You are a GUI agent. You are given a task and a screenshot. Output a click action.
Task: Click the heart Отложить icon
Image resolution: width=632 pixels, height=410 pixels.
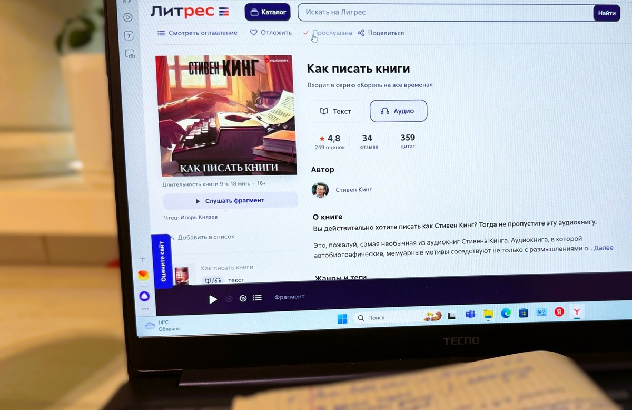[x=253, y=33]
